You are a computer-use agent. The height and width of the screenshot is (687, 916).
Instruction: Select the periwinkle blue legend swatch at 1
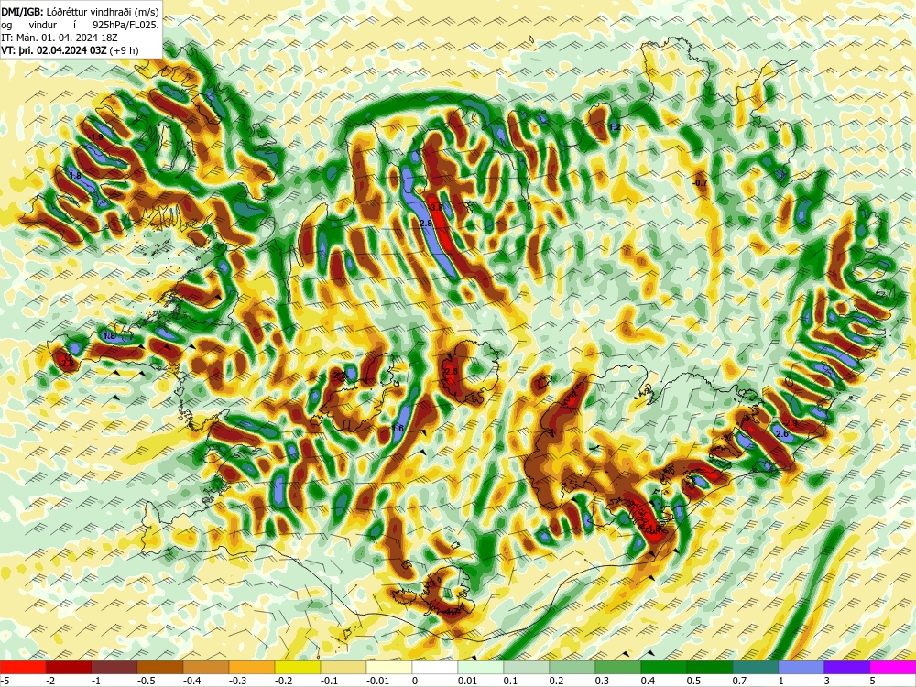coord(801,667)
